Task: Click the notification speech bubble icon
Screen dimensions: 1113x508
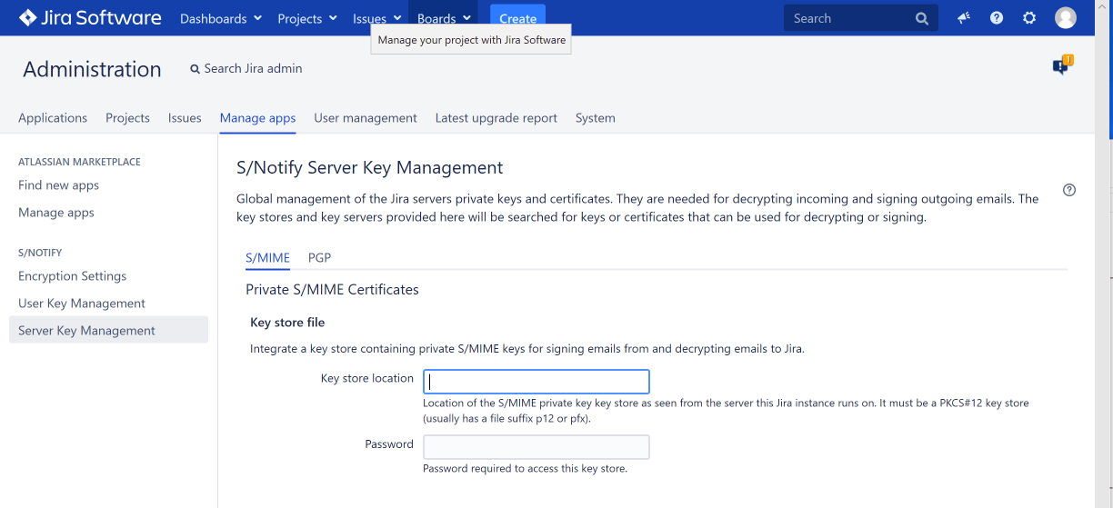Action: [1061, 66]
